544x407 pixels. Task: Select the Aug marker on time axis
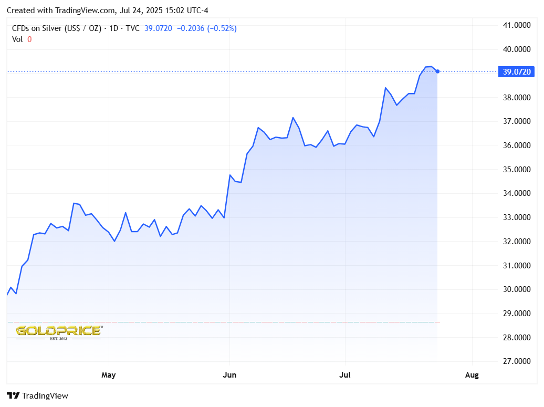472,375
